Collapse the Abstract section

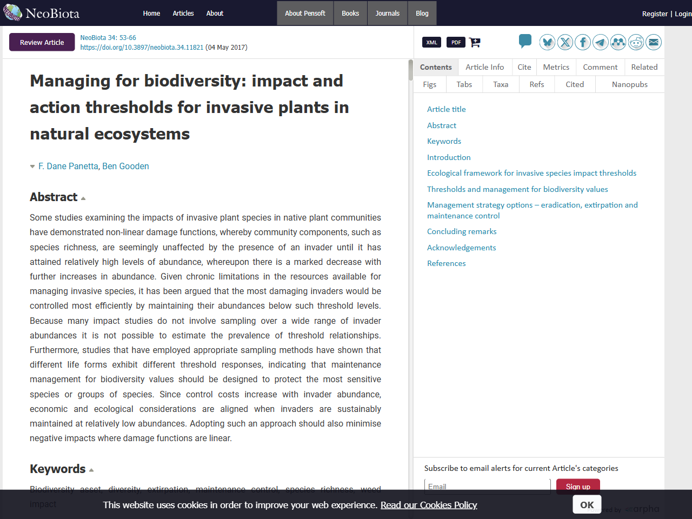[83, 198]
